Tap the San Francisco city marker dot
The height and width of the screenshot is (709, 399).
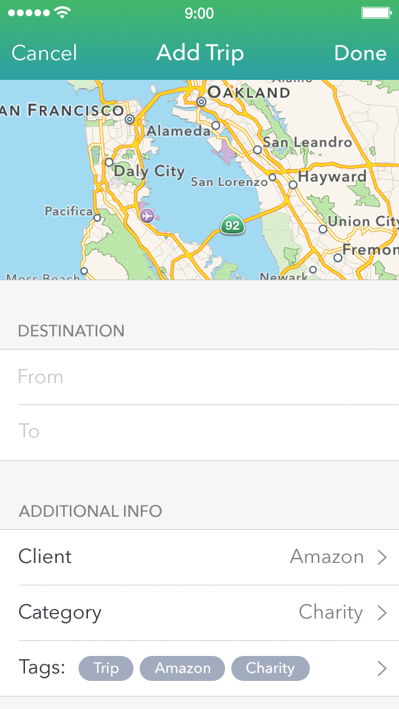(x=130, y=119)
